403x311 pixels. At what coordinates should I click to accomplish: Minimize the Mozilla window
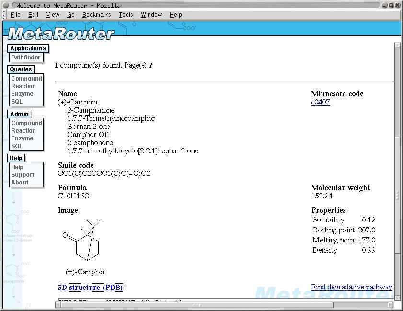click(x=385, y=5)
